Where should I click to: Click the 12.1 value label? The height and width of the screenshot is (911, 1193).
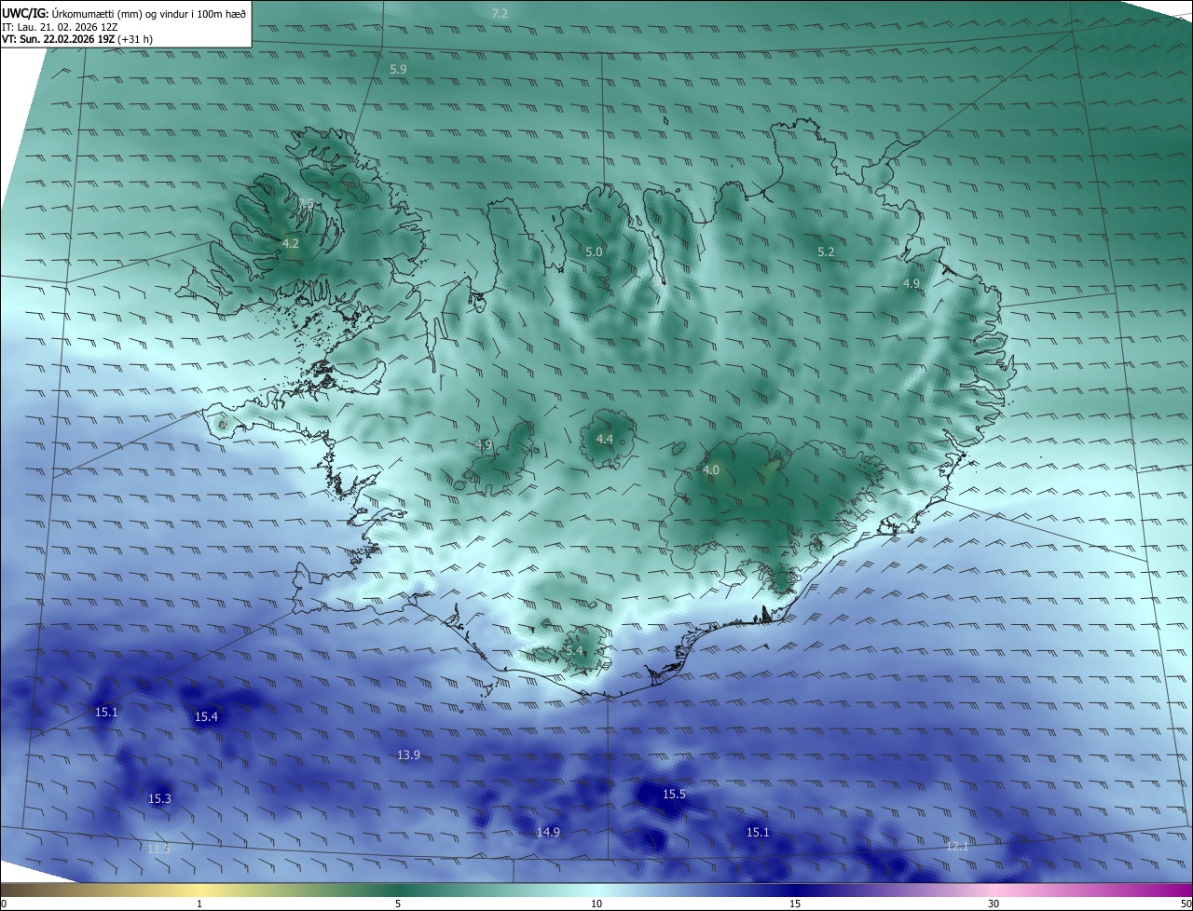pyautogui.click(x=957, y=846)
